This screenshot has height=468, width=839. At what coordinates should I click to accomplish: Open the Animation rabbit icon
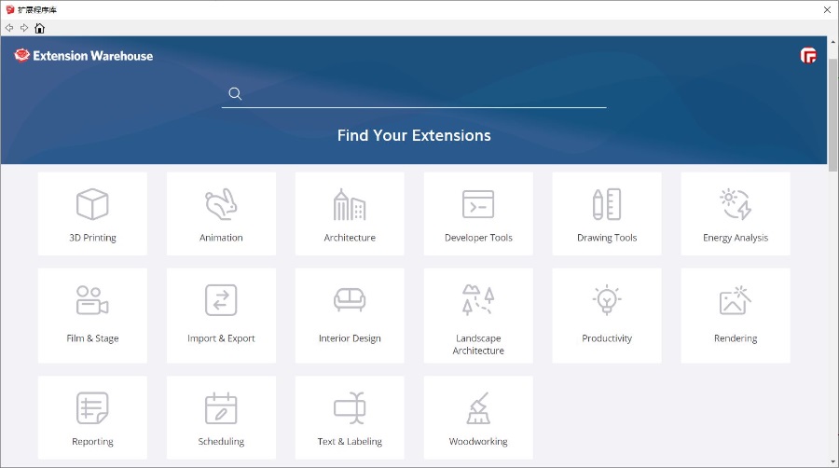tap(221, 204)
